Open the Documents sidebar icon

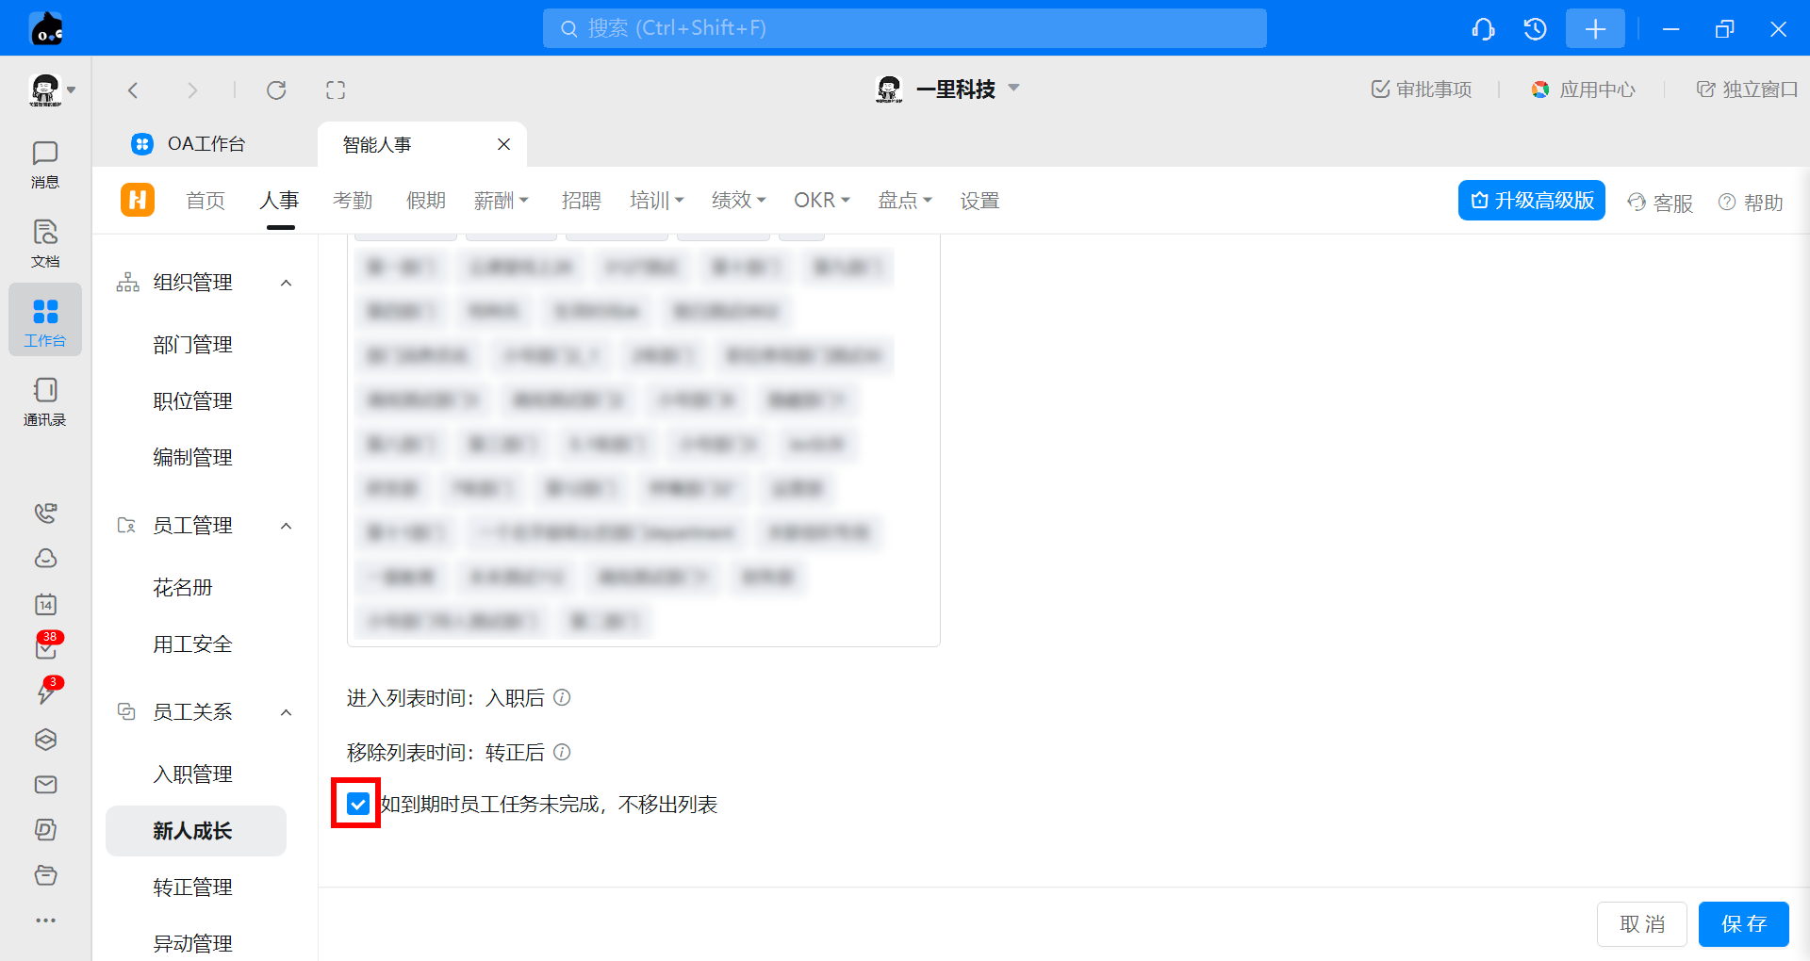tap(44, 242)
